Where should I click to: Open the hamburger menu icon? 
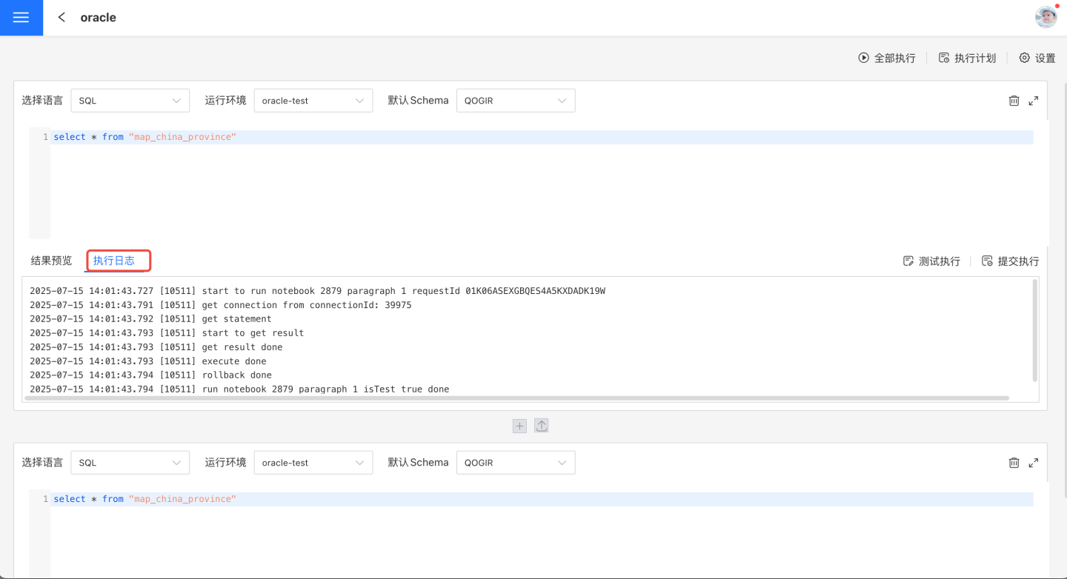click(21, 18)
